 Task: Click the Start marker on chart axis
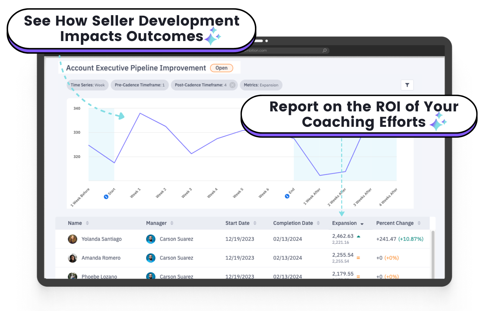click(x=106, y=197)
